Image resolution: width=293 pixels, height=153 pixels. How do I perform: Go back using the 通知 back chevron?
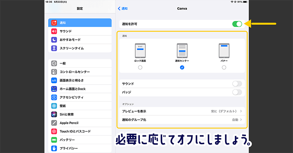[123, 8]
